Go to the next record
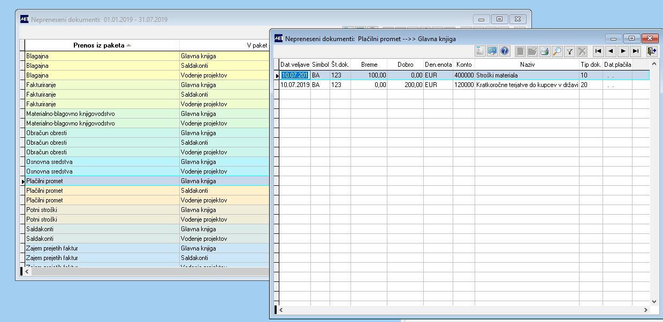The width and height of the screenshot is (663, 322). 623,51
